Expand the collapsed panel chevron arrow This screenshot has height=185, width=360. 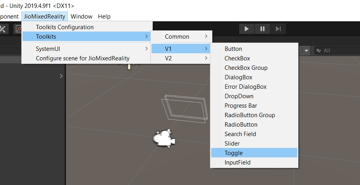61,76
